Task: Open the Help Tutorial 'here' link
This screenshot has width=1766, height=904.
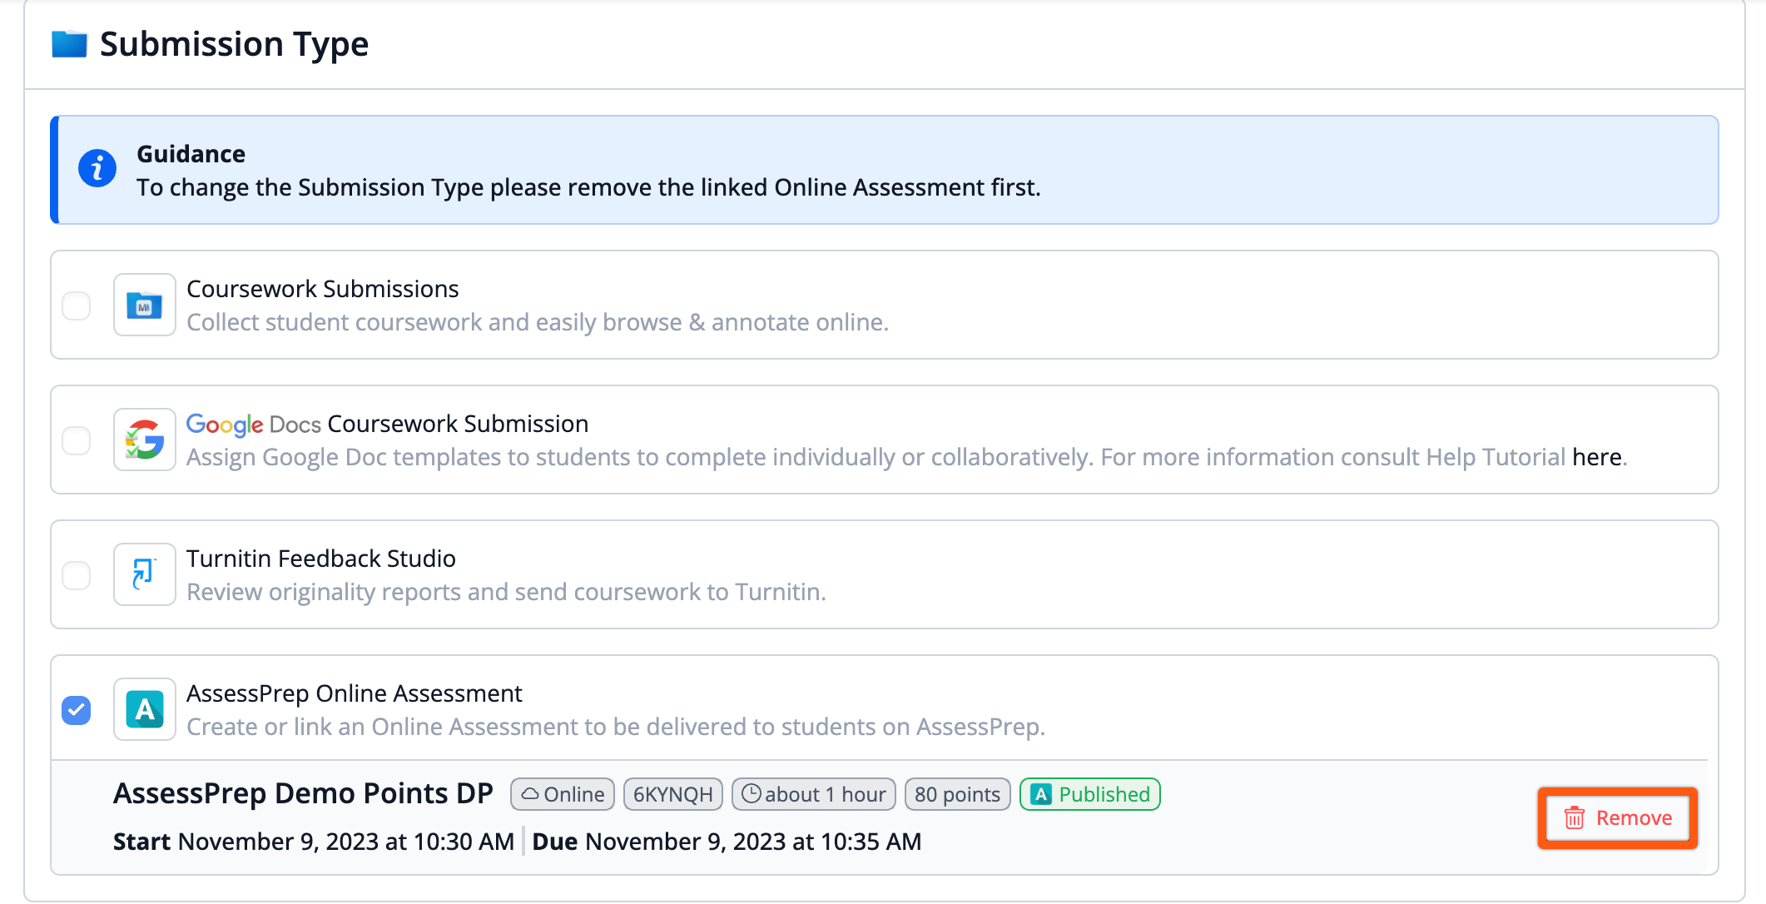Action: [1596, 457]
